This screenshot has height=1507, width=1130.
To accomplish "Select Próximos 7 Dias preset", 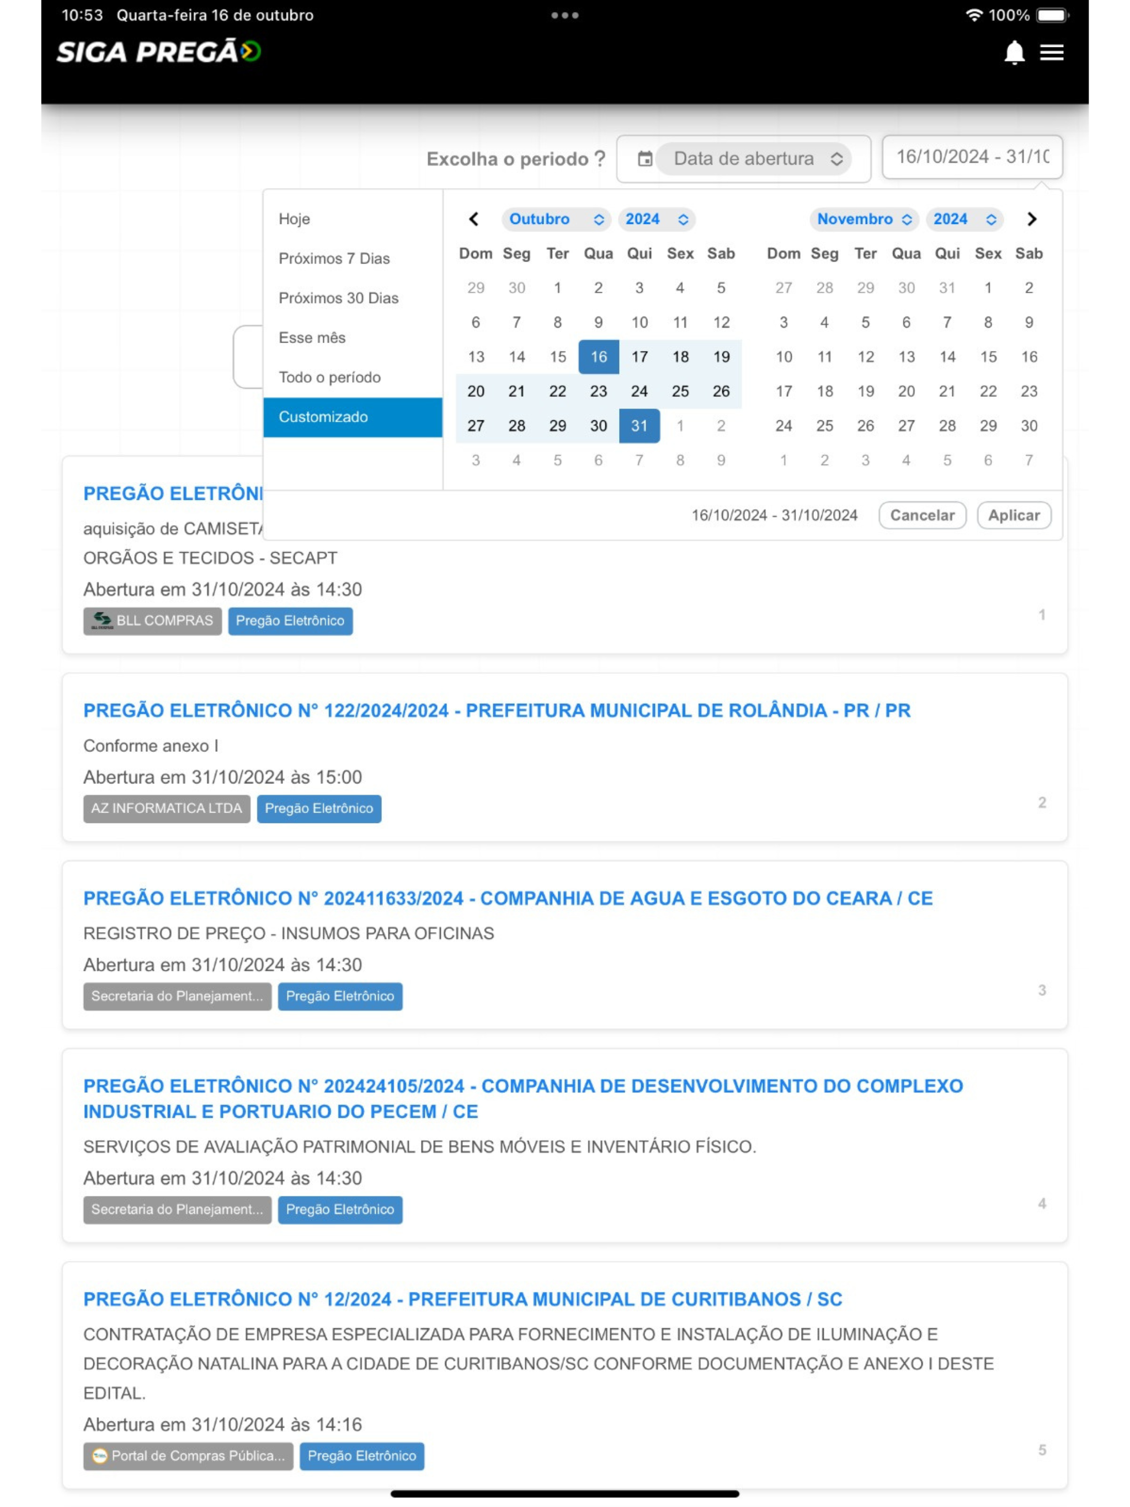I will [353, 259].
